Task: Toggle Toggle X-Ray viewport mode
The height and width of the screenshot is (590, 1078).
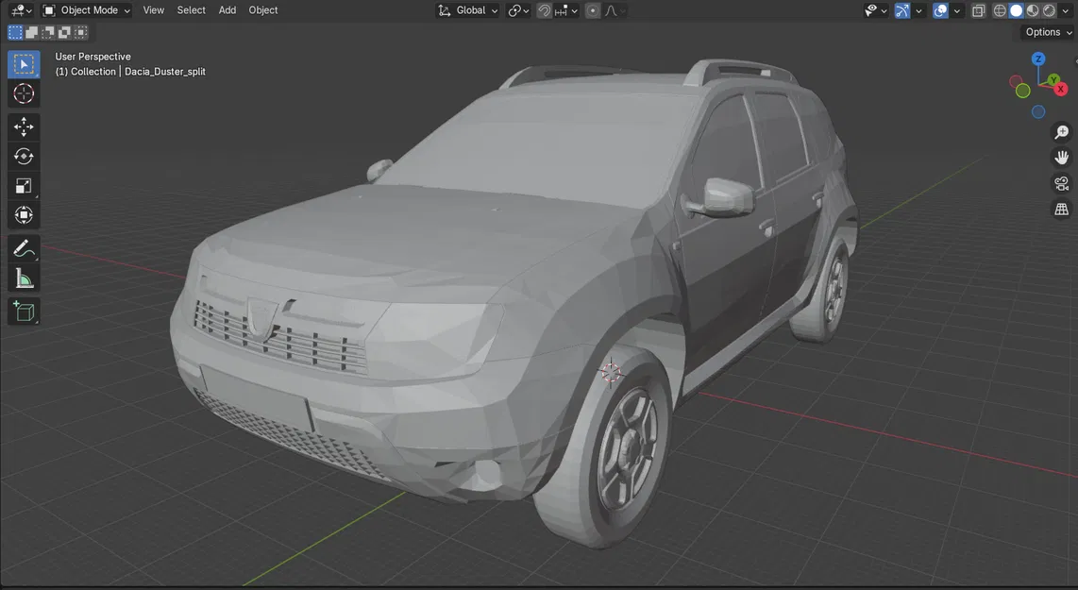Action: click(978, 9)
